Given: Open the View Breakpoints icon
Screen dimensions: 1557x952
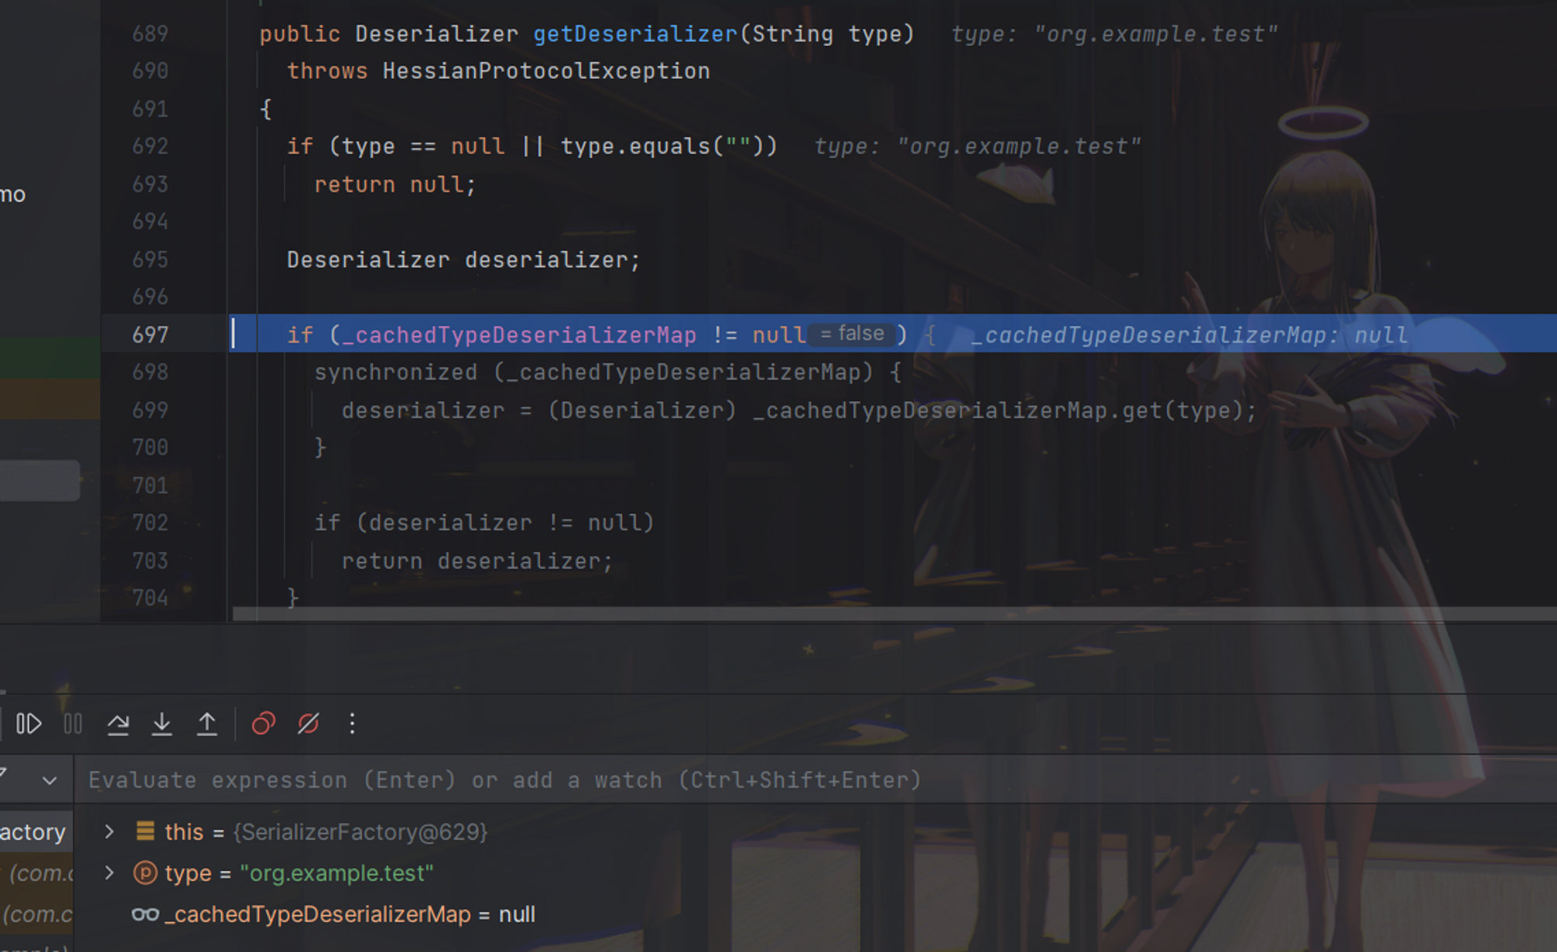Looking at the screenshot, I should click(263, 724).
